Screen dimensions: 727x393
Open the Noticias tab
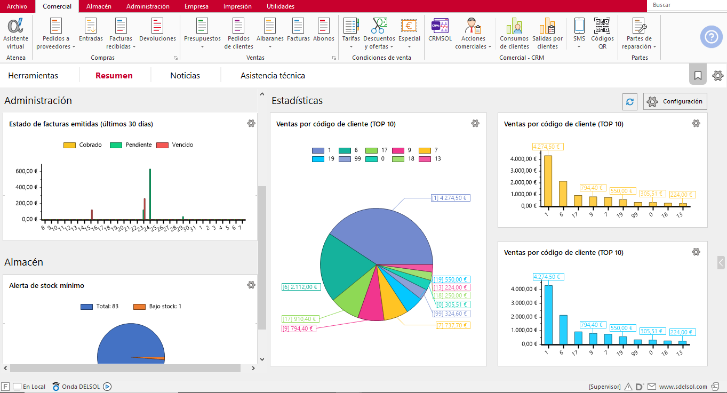(x=185, y=76)
